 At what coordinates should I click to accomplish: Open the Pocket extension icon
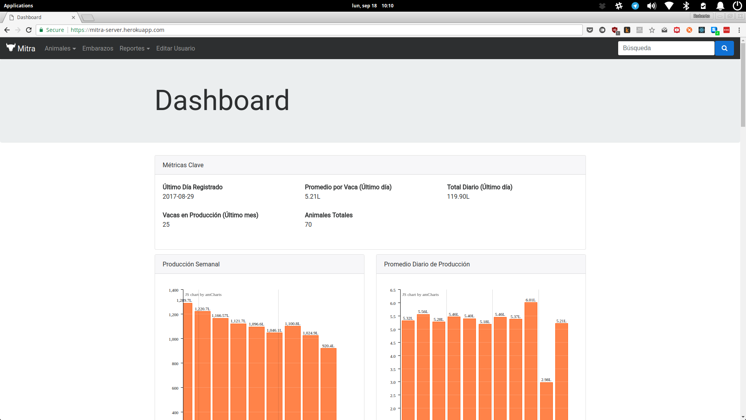pos(590,30)
